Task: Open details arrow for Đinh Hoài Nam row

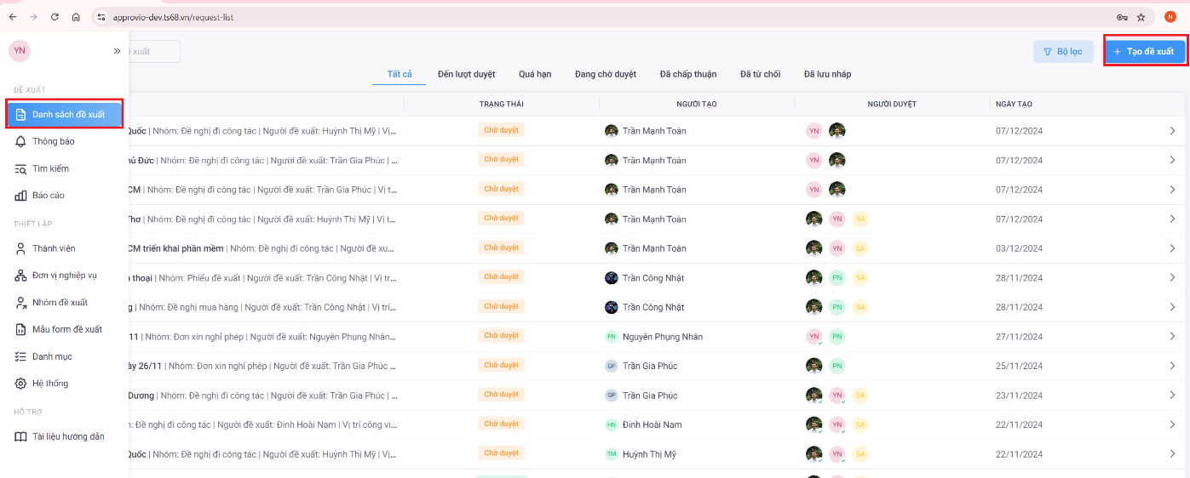Action: (x=1172, y=424)
